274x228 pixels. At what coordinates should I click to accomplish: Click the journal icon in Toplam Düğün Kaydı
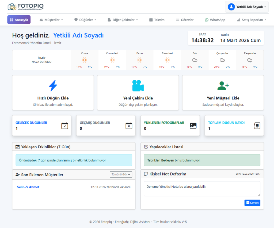pyautogui.click(x=257, y=126)
